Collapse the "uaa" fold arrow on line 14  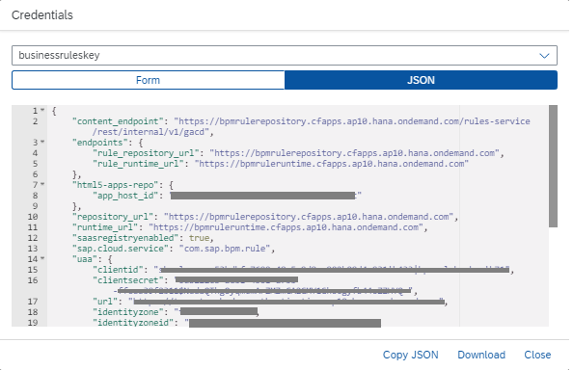(x=42, y=258)
